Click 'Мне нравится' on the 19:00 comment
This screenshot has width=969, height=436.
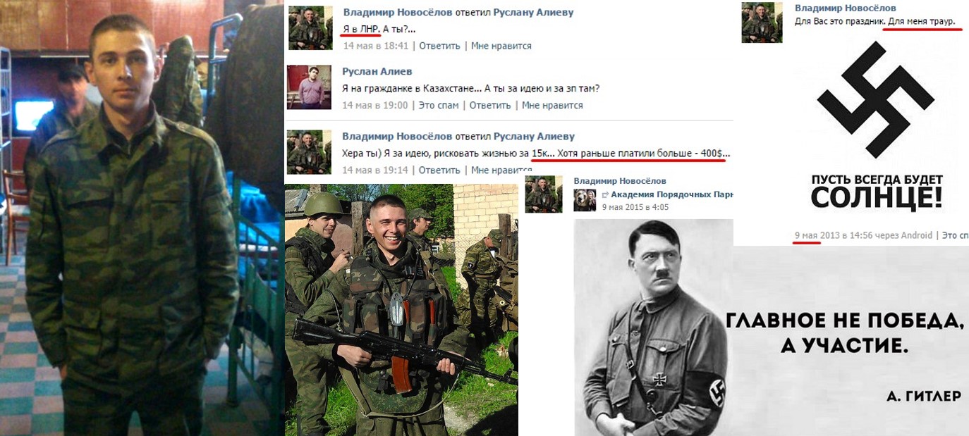pos(552,105)
